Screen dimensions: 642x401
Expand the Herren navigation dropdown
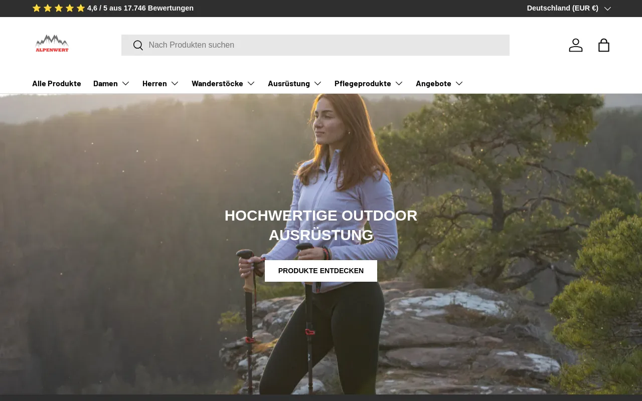tap(160, 83)
